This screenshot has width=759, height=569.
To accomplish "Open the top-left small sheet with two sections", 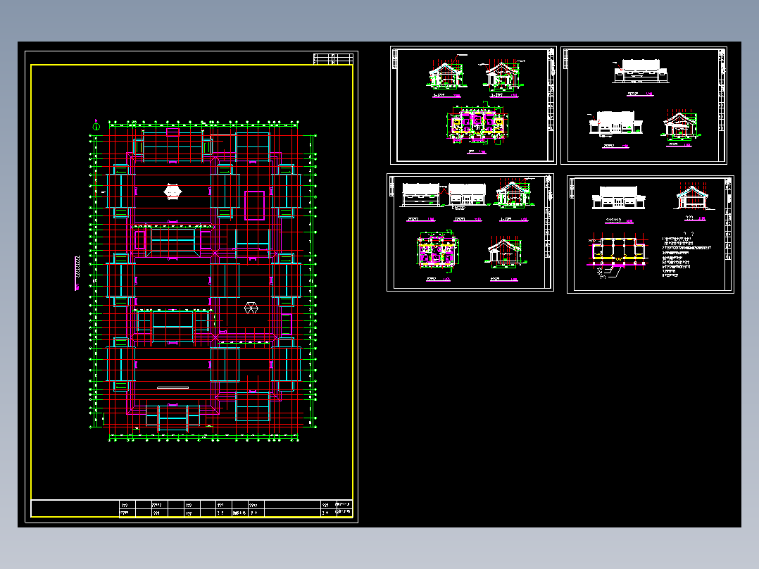I will [x=473, y=105].
